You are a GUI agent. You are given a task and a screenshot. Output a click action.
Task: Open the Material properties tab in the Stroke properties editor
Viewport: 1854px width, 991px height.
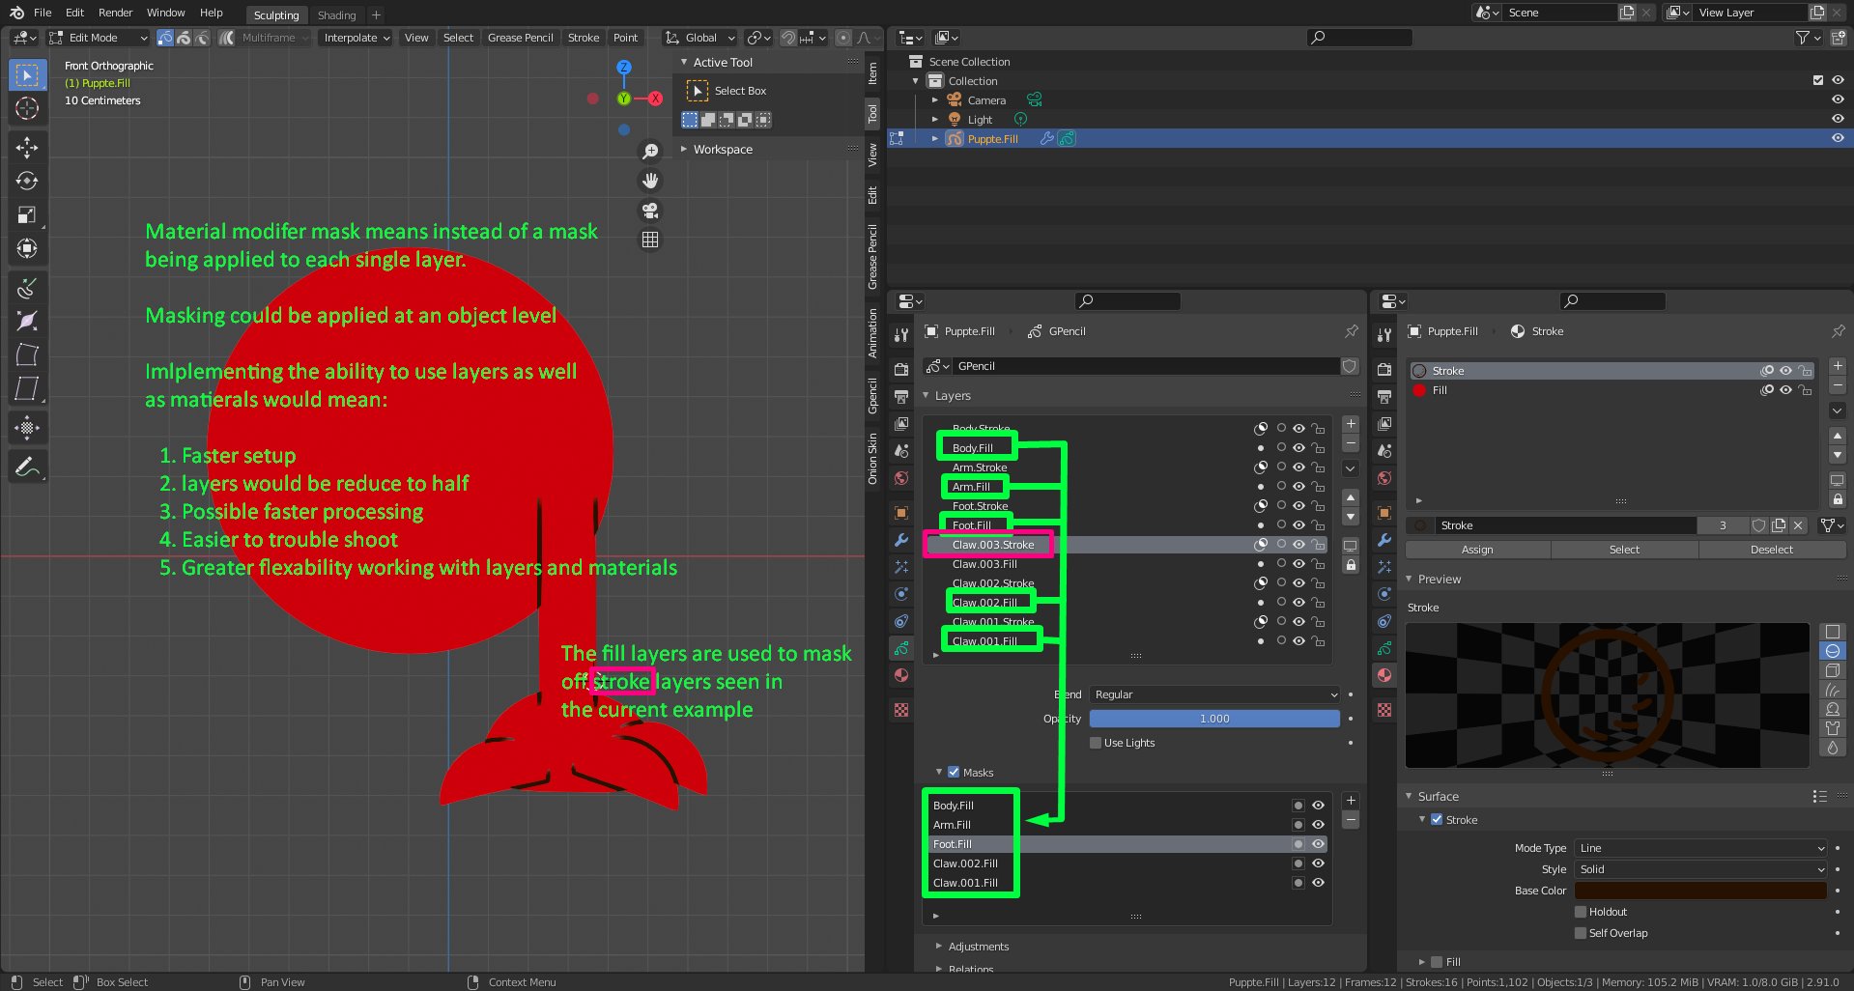[1384, 675]
